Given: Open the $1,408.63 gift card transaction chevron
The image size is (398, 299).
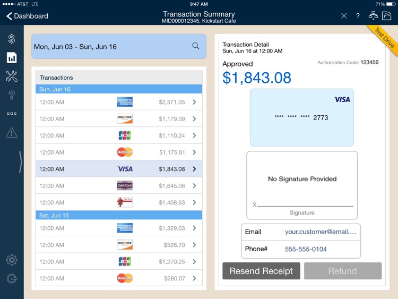Looking at the screenshot, I should tap(194, 203).
